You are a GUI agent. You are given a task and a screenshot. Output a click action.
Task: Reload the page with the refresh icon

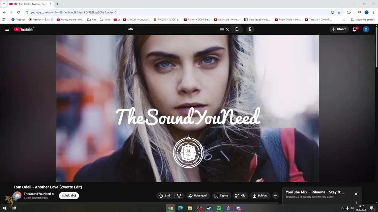(x=19, y=12)
